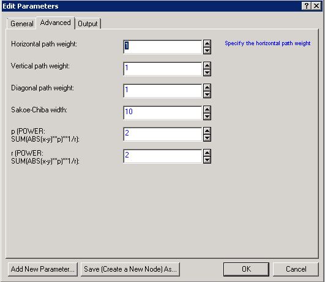Increase Sakoe-Chiba width with up arrow
The image size is (325, 282).
coord(207,109)
